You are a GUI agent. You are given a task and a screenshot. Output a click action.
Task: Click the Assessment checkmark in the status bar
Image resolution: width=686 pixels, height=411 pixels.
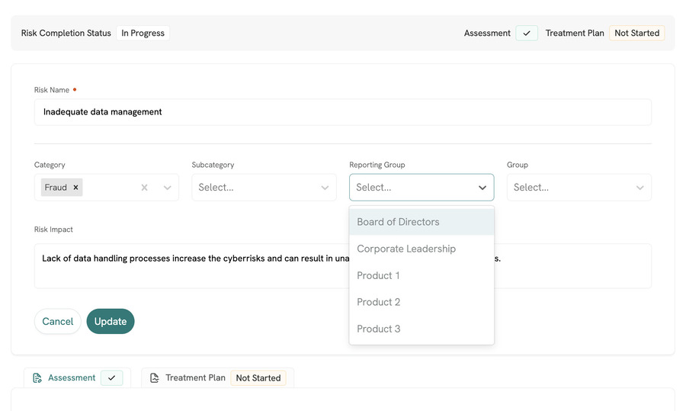527,34
